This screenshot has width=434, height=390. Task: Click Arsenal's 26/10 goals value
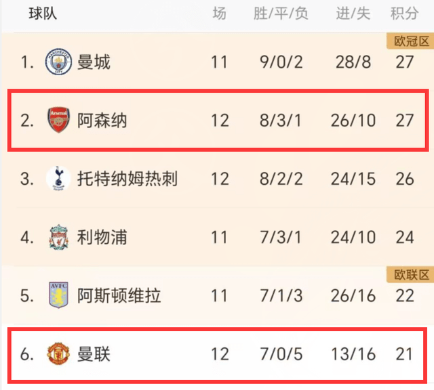click(353, 121)
